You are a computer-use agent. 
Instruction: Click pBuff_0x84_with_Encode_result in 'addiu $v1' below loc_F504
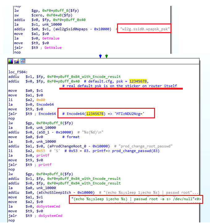tap(89, 77)
